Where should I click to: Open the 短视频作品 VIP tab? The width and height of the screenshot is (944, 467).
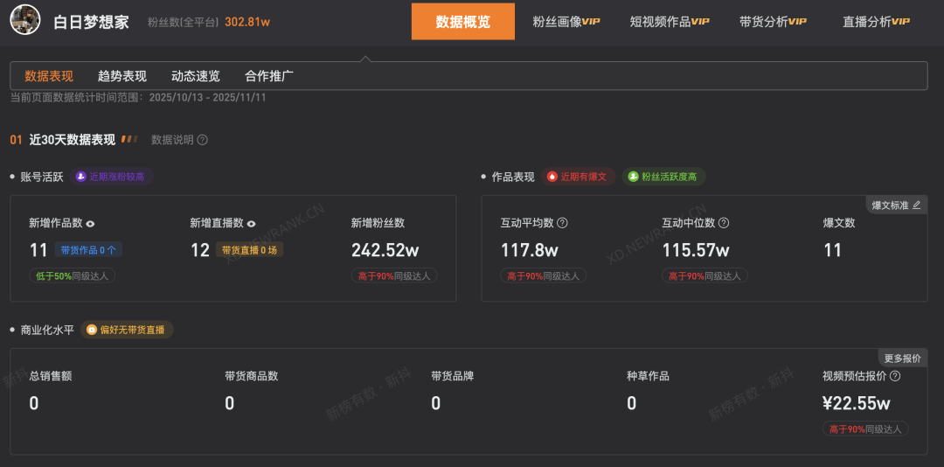pos(670,22)
